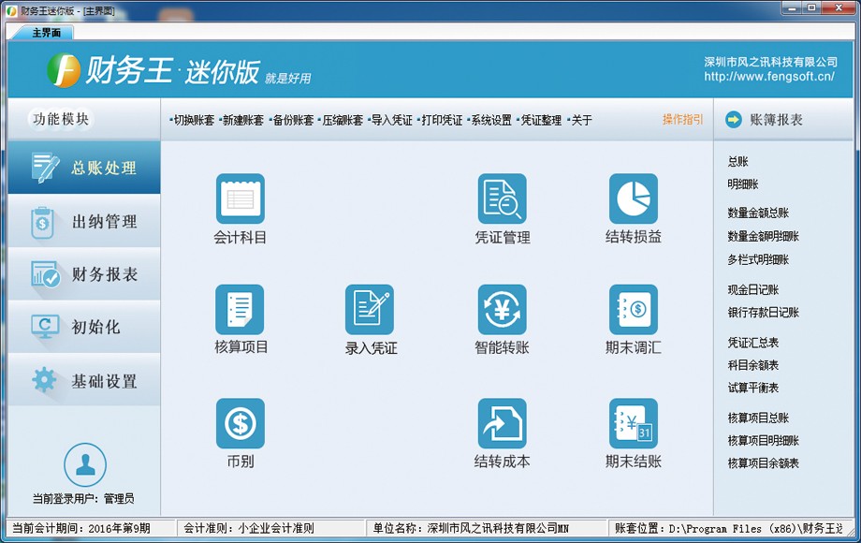
Task: Select the 结转成本 icon
Action: (x=502, y=431)
